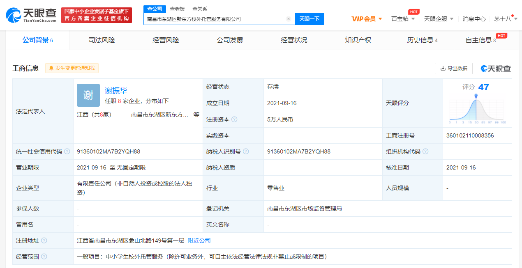Expand the VIP会员 dropdown

point(367,19)
